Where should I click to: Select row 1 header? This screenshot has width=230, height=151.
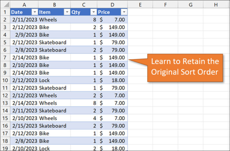(5, 12)
